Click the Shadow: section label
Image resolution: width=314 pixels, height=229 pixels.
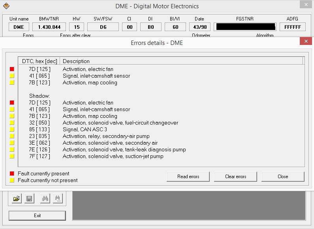39,96
